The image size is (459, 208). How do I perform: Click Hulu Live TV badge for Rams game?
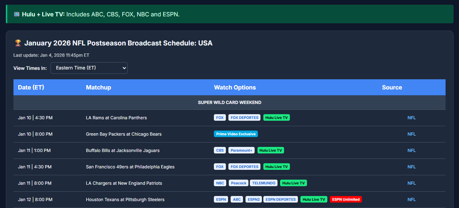point(276,117)
